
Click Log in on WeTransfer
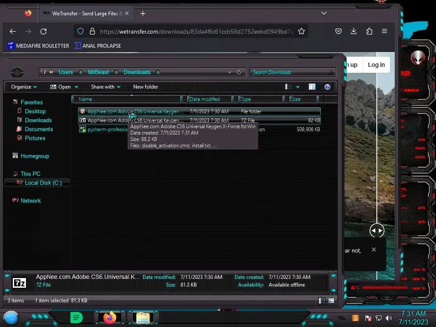pyautogui.click(x=376, y=65)
